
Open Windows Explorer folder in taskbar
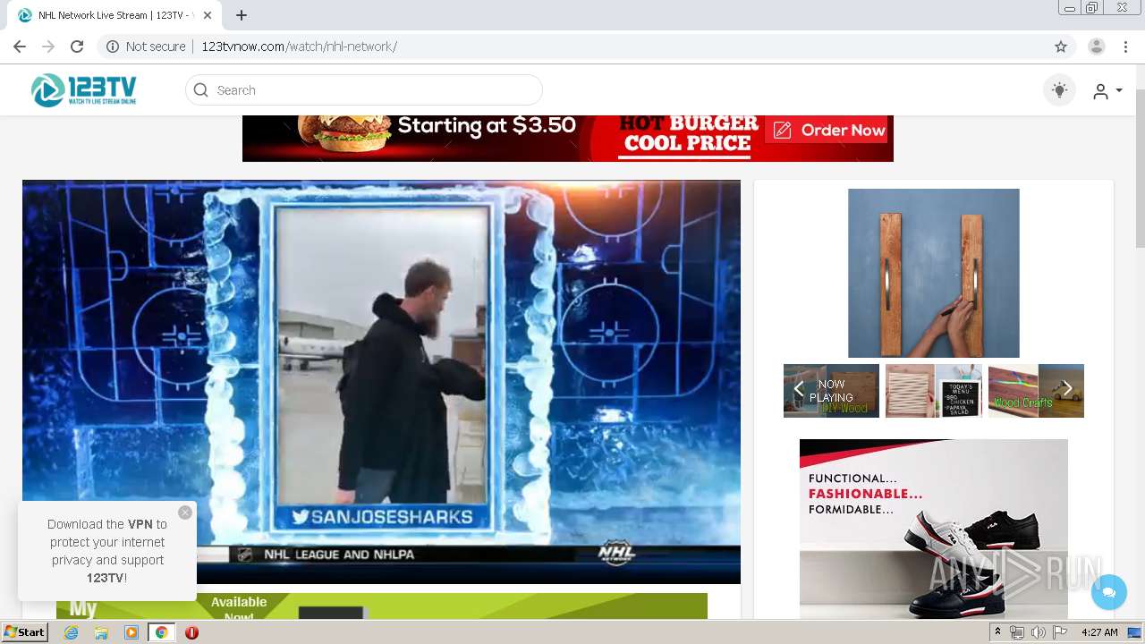point(101,632)
